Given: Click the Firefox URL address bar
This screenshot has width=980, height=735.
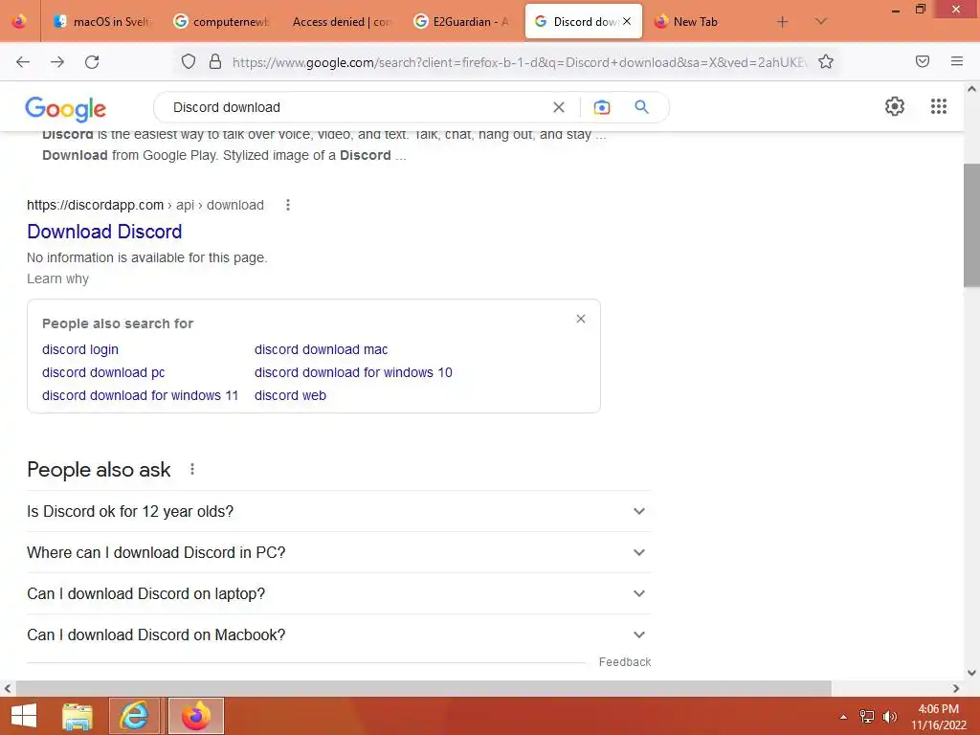Looking at the screenshot, I should point(519,62).
